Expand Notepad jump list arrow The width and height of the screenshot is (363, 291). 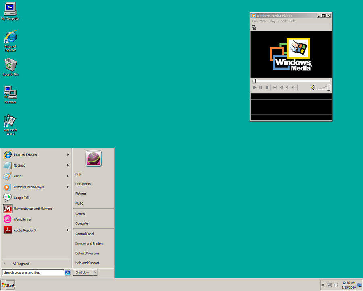[68, 165]
